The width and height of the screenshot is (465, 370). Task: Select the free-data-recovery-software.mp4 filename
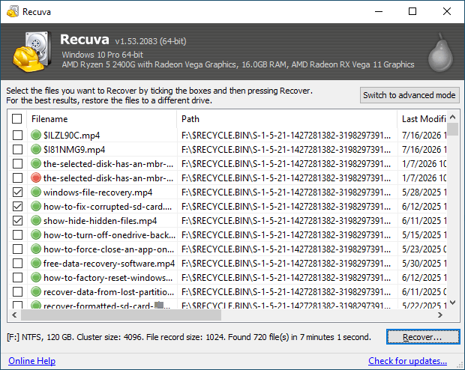pos(109,264)
